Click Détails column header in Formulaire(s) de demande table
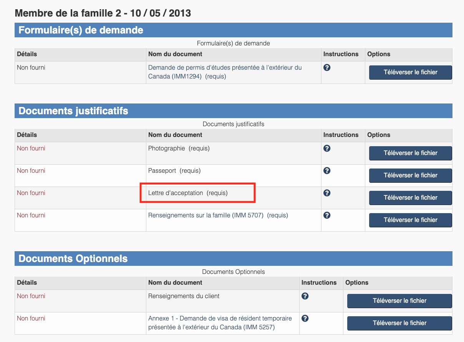 click(x=27, y=54)
